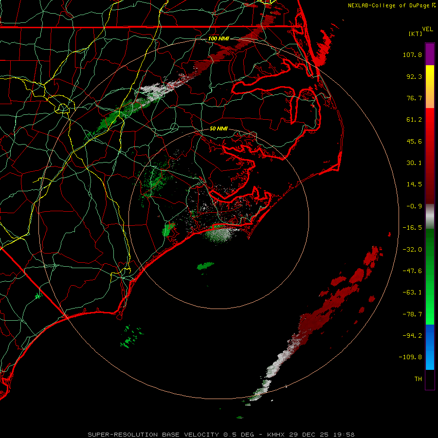The image size is (438, 438).
Task: Click the -47.6 velocity scale value
Action: pyautogui.click(x=412, y=271)
